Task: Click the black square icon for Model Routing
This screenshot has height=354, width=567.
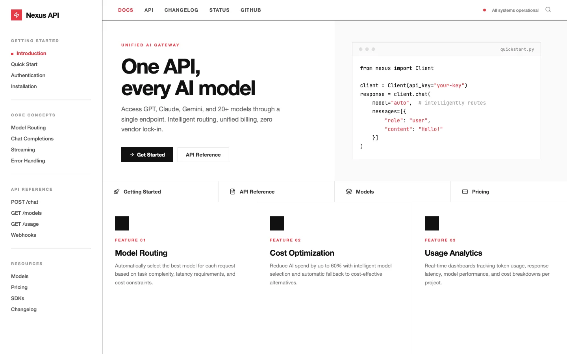Action: tap(122, 223)
